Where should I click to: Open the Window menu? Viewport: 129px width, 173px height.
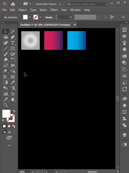click(75, 10)
